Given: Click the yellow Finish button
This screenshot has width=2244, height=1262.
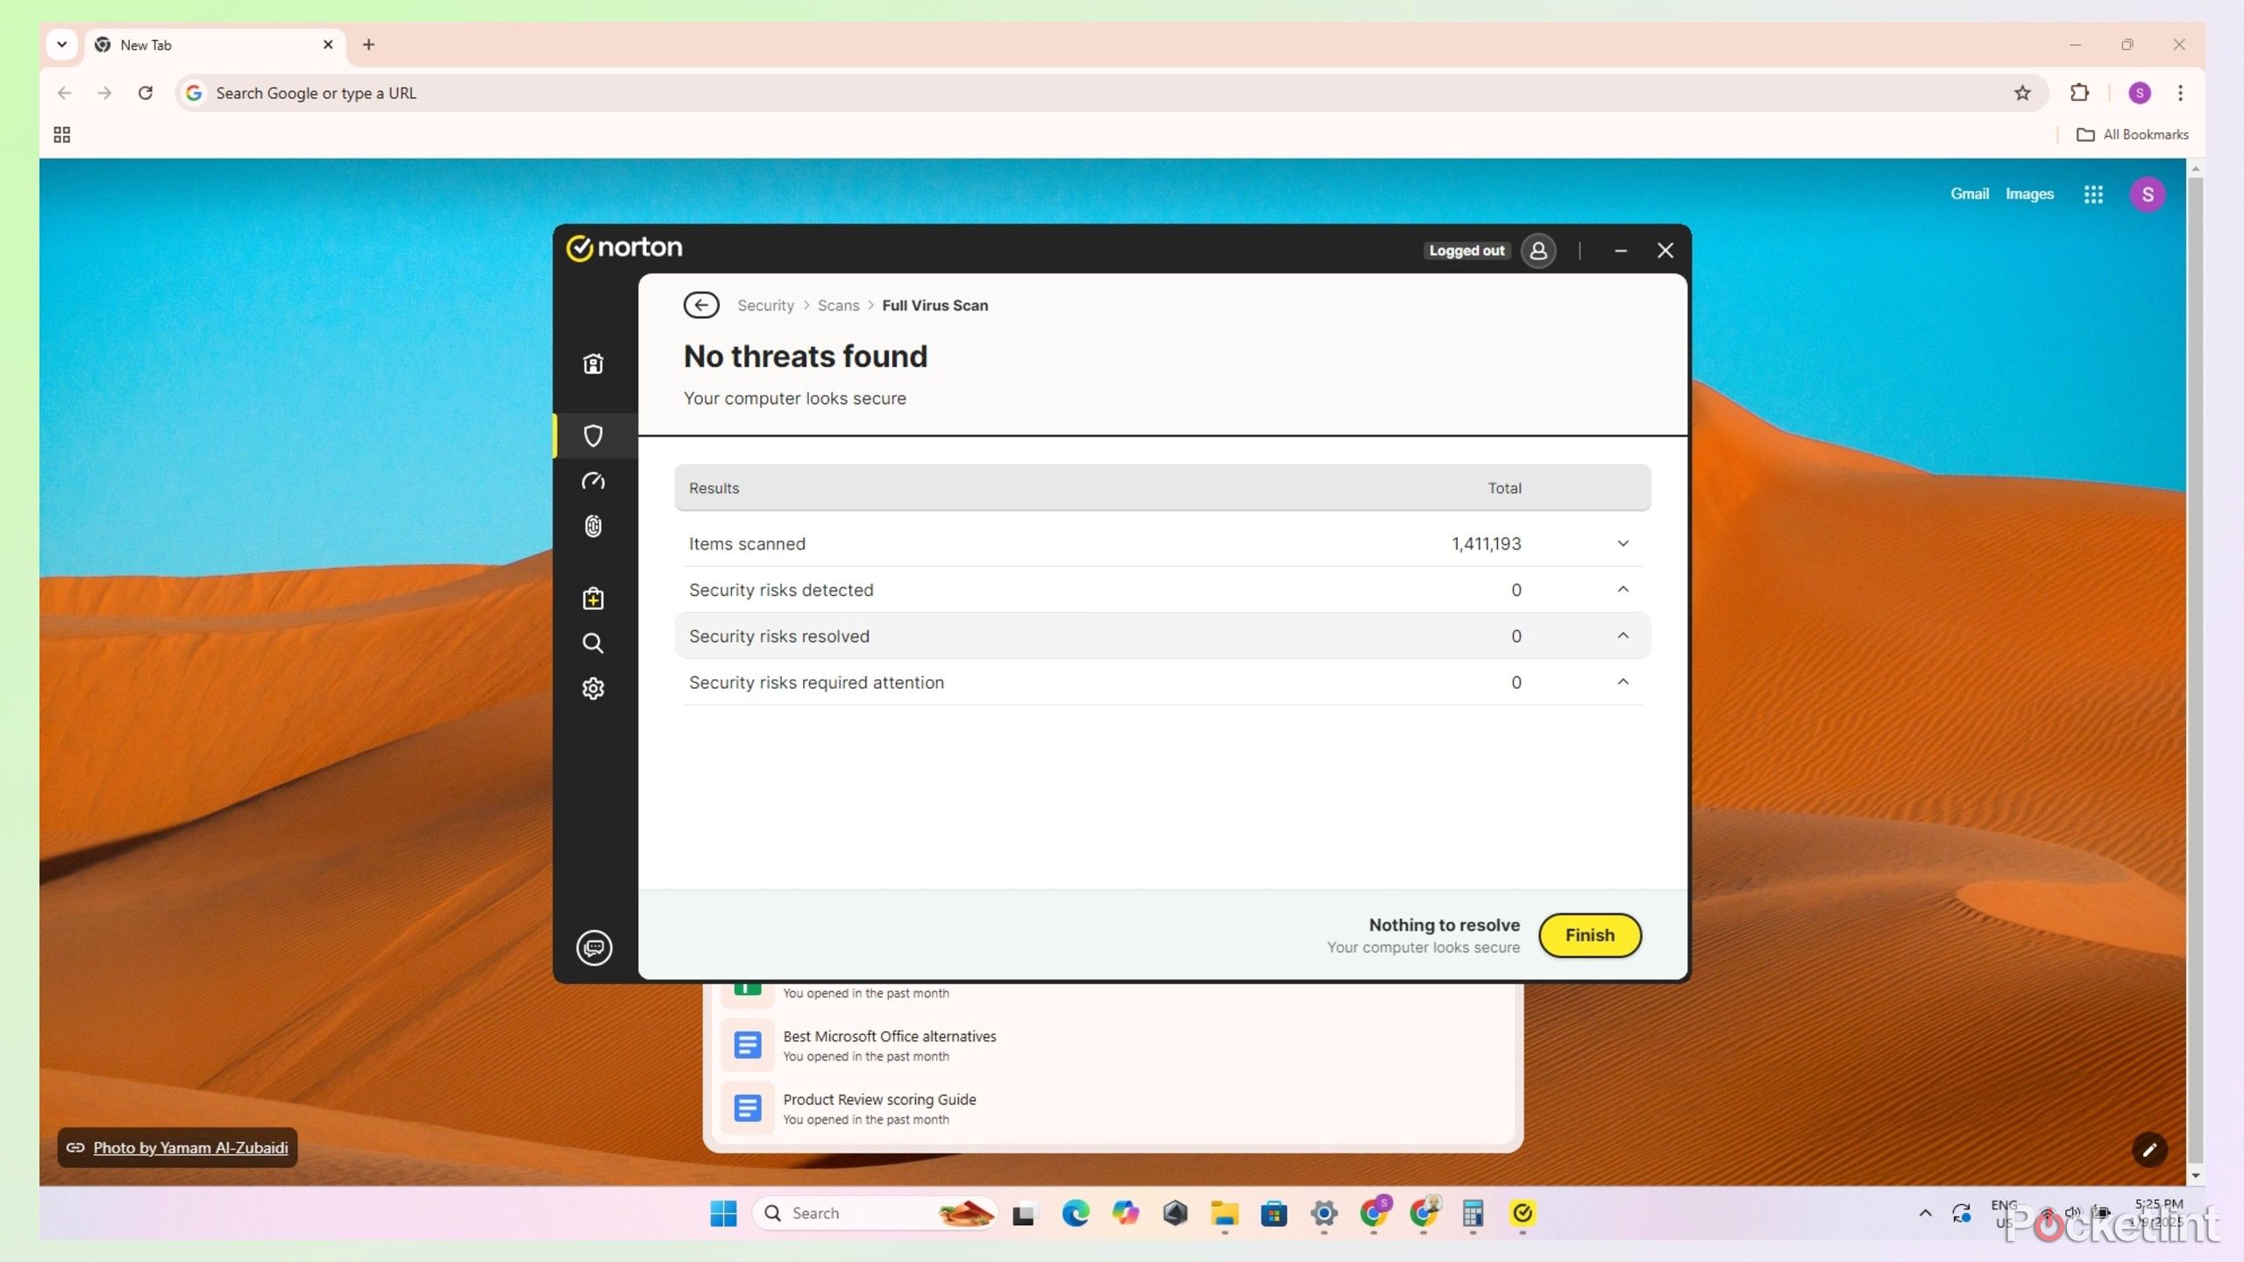Looking at the screenshot, I should [1589, 935].
